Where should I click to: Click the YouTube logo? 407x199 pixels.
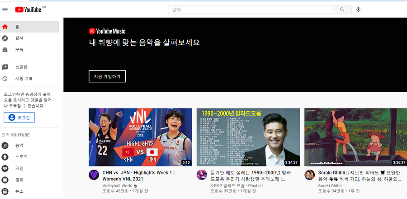point(28,9)
